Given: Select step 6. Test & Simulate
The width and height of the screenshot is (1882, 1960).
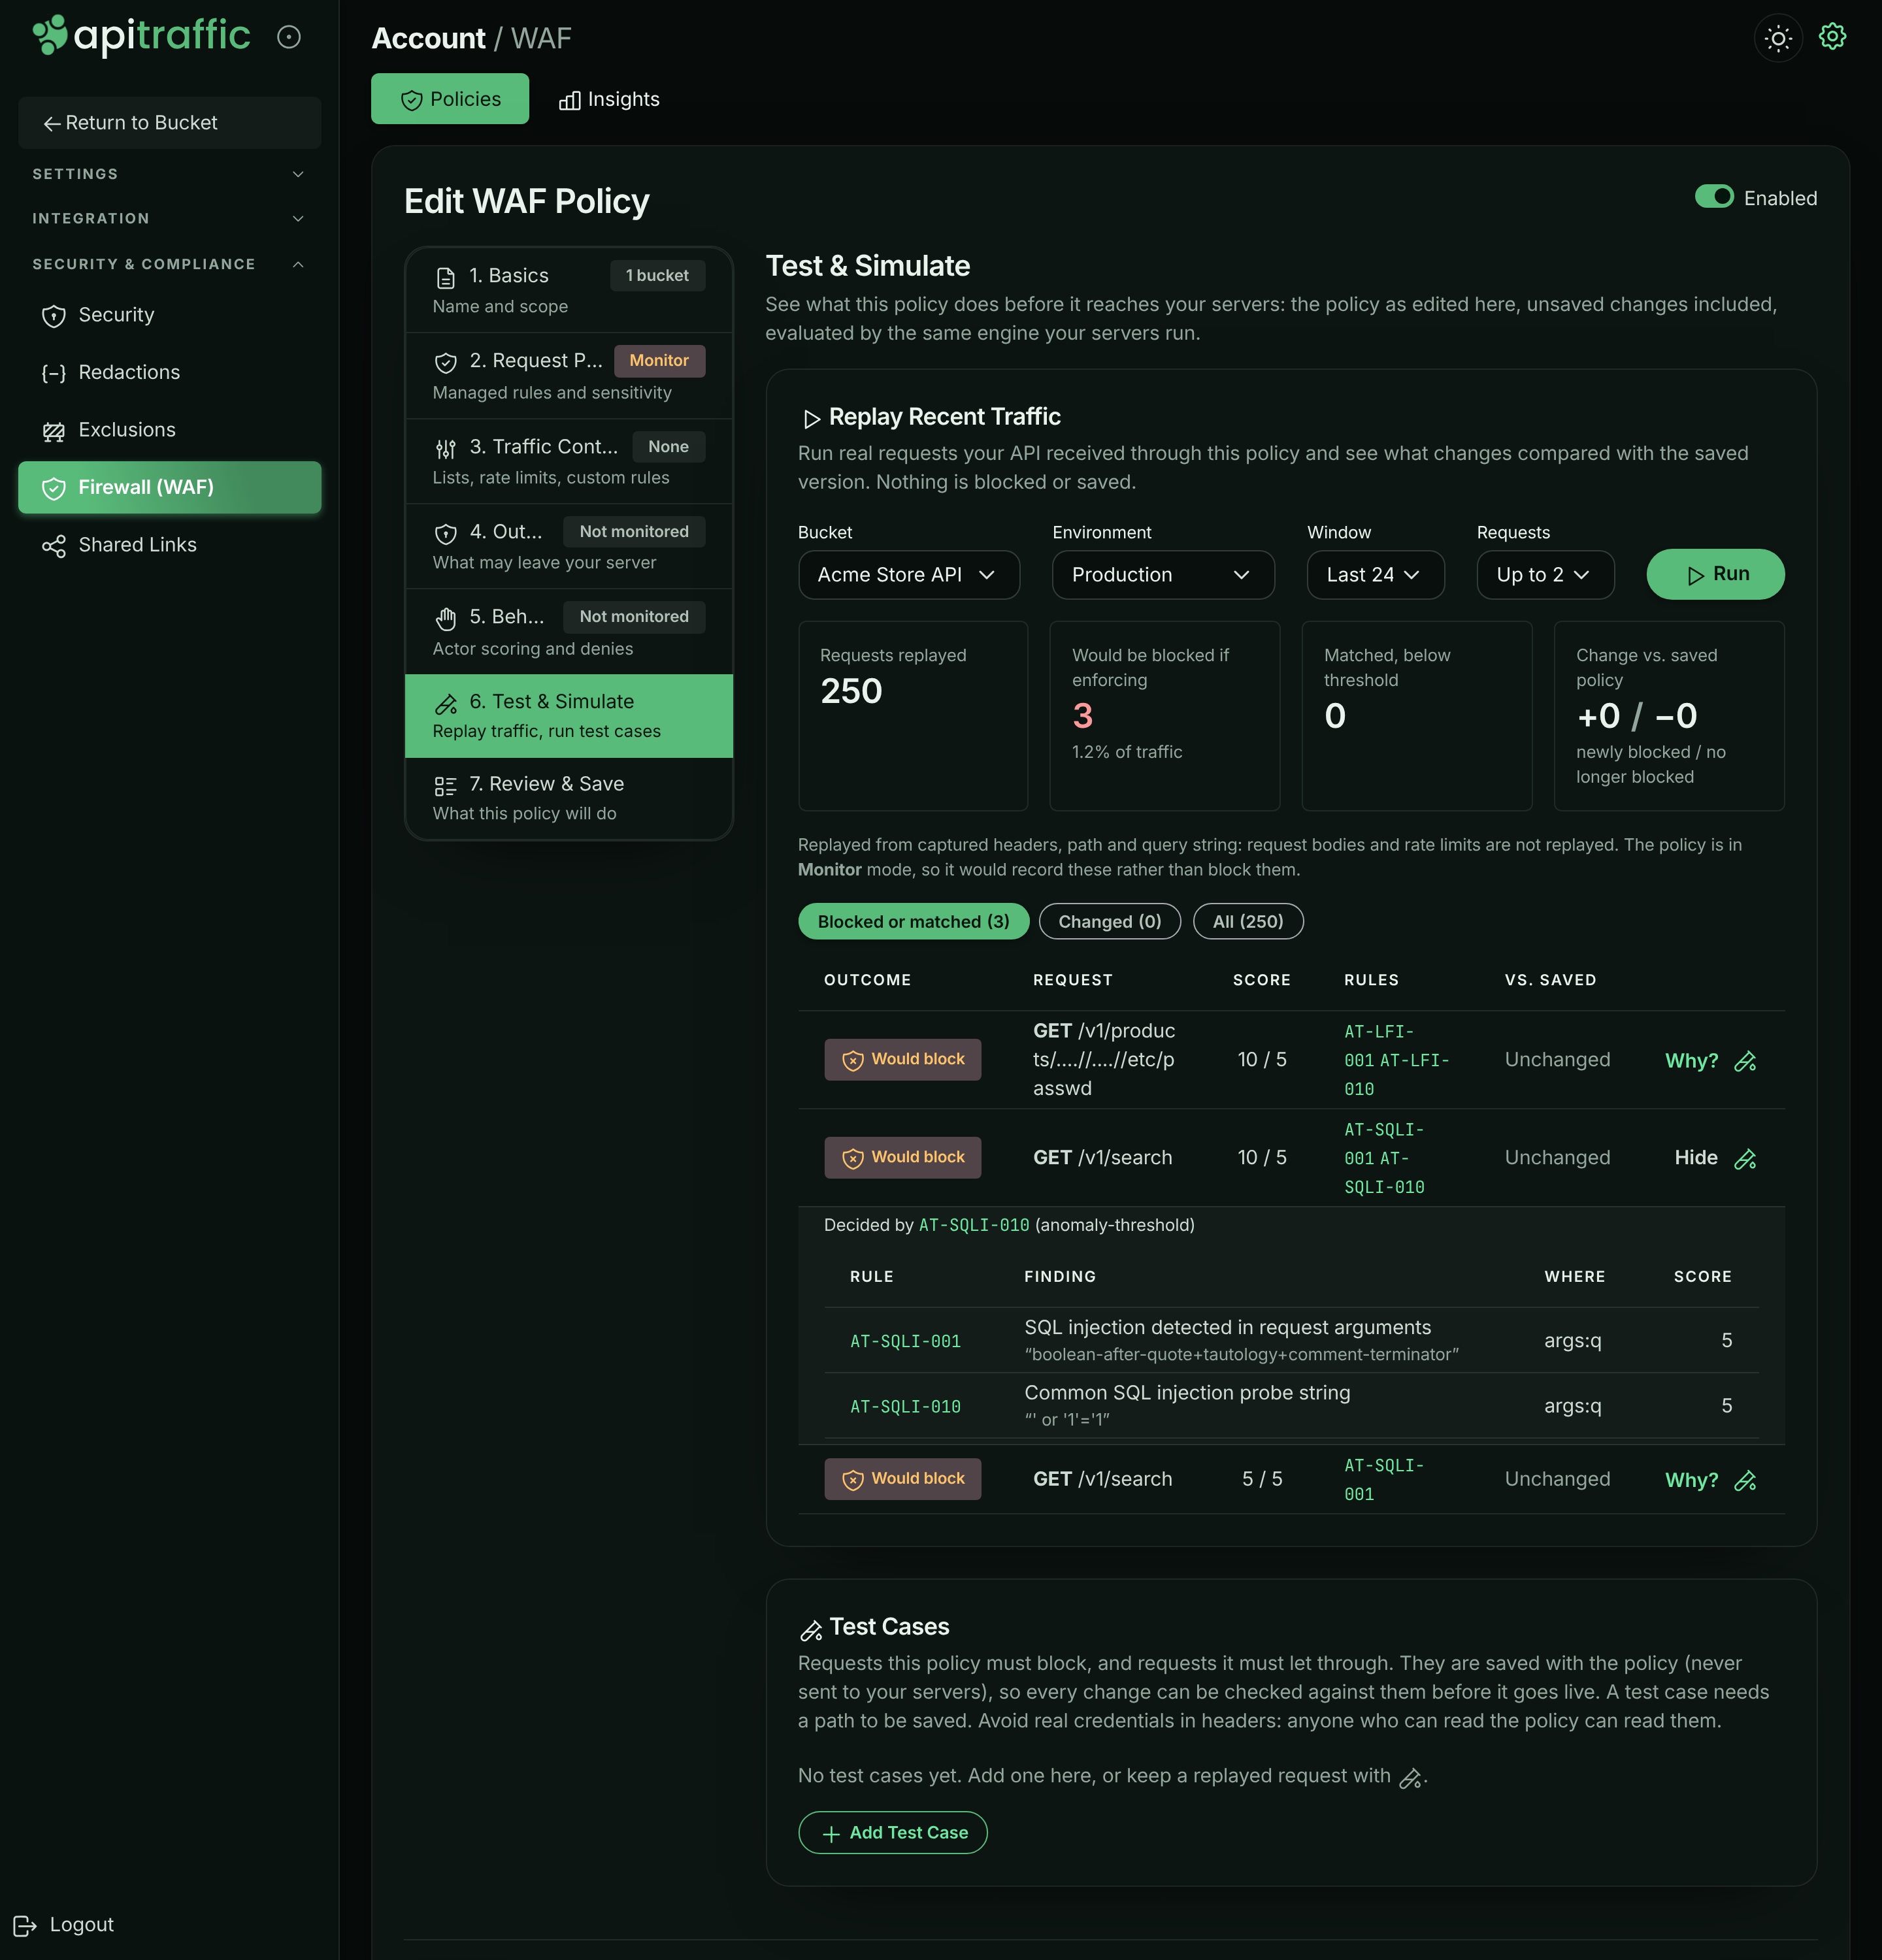Looking at the screenshot, I should coord(569,716).
